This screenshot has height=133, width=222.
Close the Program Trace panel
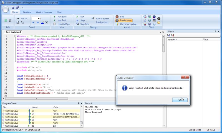[81, 103]
